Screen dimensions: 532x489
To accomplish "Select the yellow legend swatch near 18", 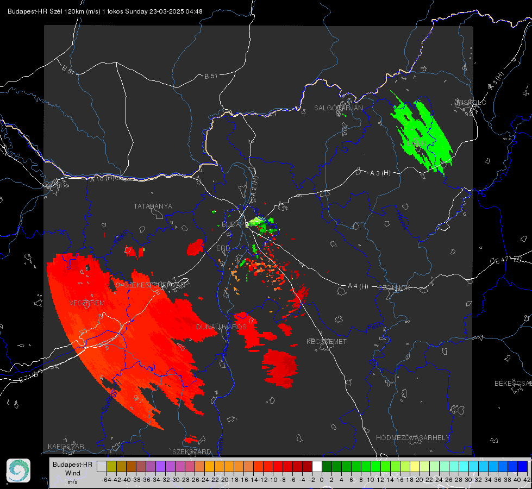I will pos(415,467).
